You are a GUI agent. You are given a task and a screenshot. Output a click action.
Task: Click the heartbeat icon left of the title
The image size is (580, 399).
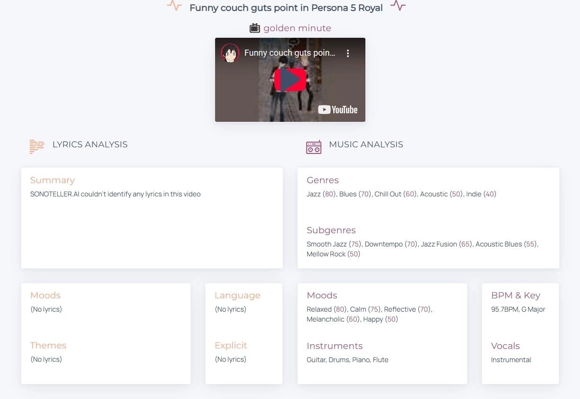[174, 6]
